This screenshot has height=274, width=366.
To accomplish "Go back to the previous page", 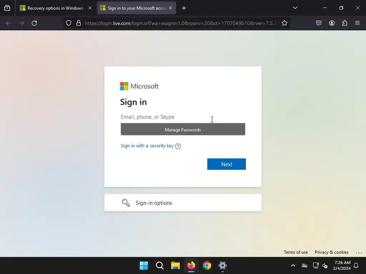I will (9, 23).
